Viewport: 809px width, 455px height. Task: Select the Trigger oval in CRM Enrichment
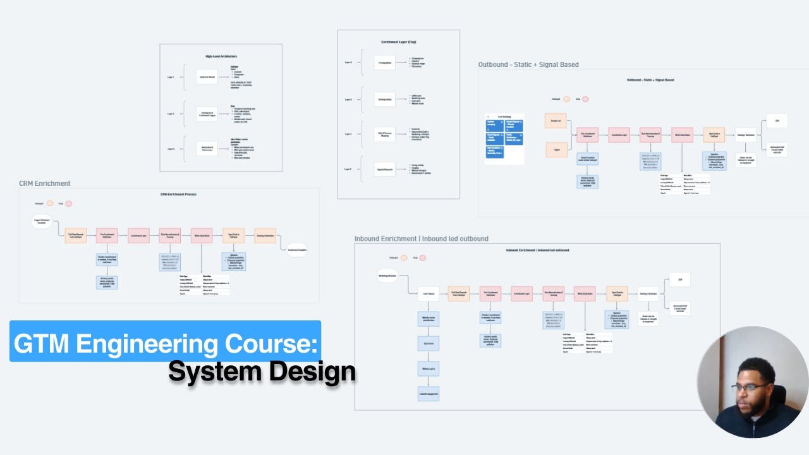[42, 222]
